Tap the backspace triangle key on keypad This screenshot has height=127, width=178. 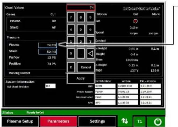pos(90,53)
